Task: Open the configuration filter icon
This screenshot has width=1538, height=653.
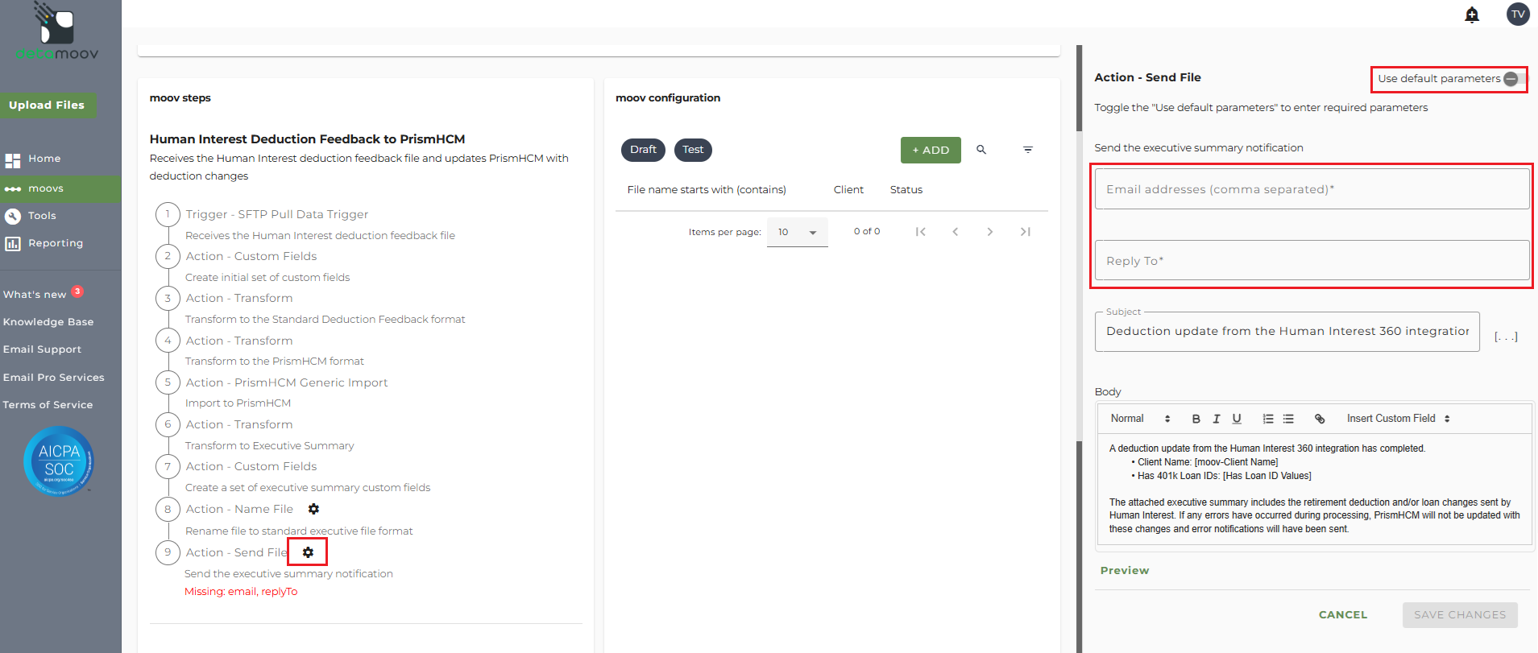Action: 1028,150
